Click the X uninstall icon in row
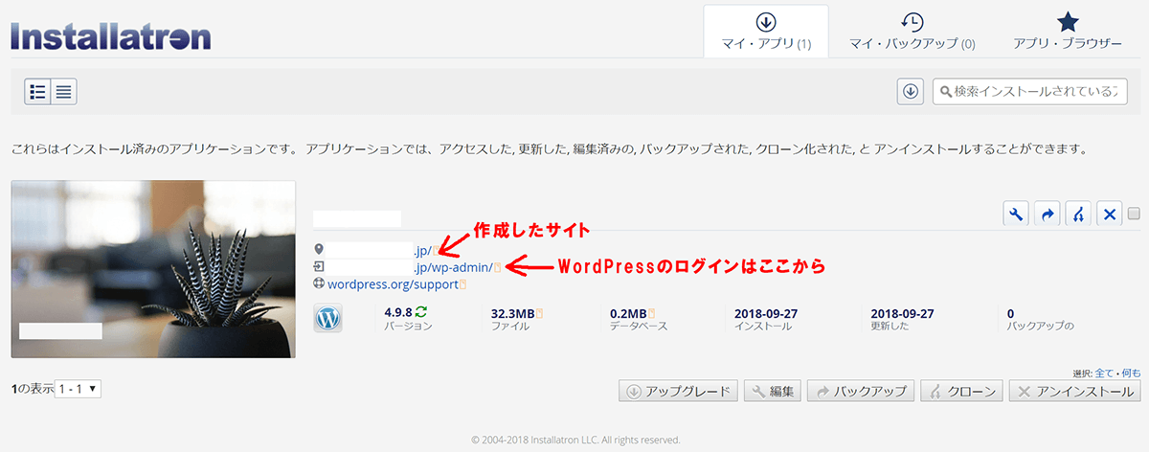1149x452 pixels. (1109, 215)
